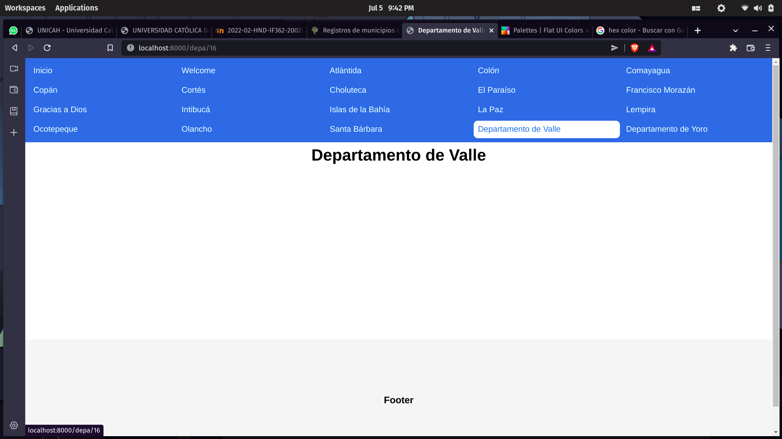Open the tab search chevron dropdown
This screenshot has width=782, height=439.
click(736, 30)
